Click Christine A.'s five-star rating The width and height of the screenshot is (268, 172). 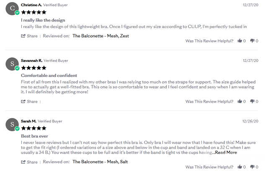(33, 12)
